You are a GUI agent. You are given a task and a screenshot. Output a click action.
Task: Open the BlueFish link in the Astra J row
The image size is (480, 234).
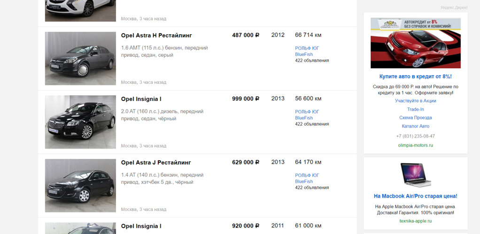point(304,181)
